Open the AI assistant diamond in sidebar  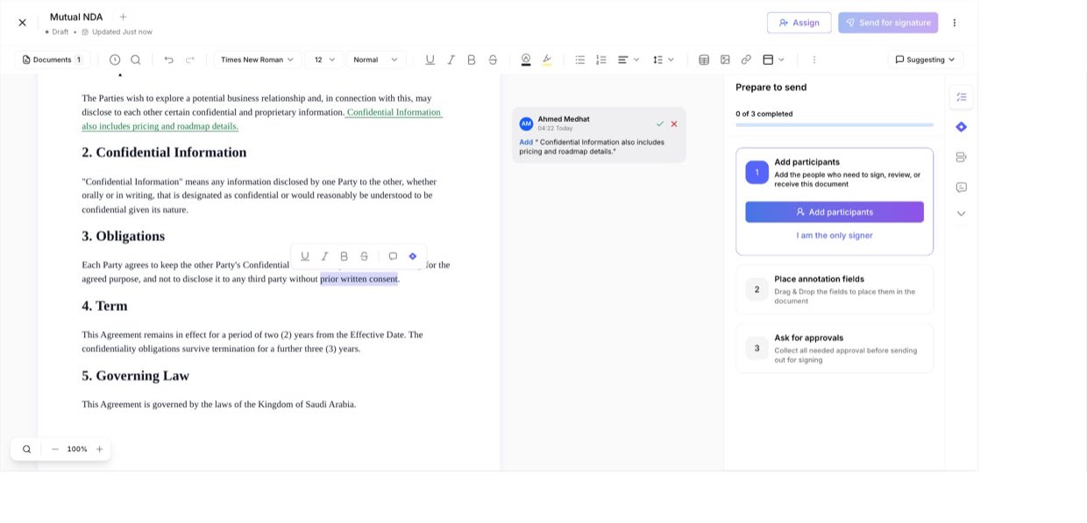coord(962,127)
